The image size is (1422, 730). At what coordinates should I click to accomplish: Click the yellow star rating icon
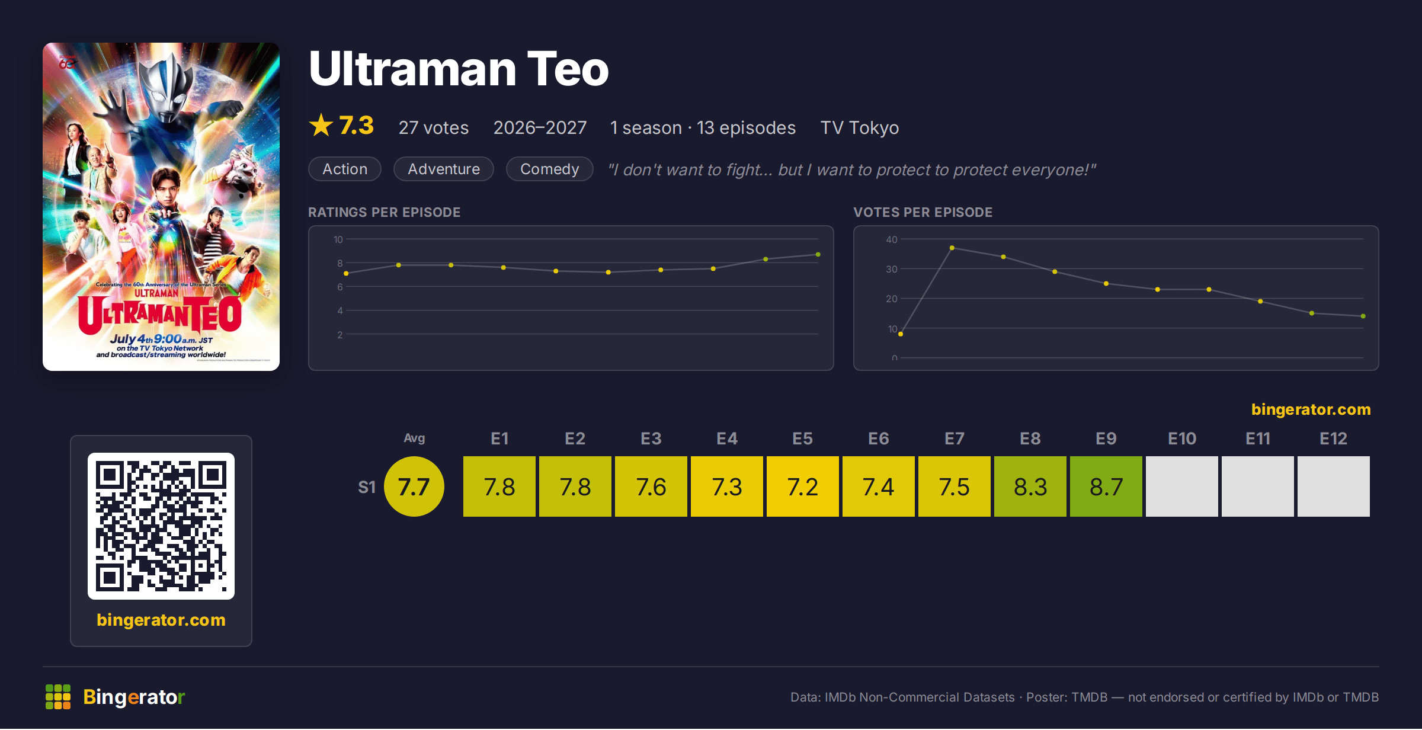(x=321, y=125)
